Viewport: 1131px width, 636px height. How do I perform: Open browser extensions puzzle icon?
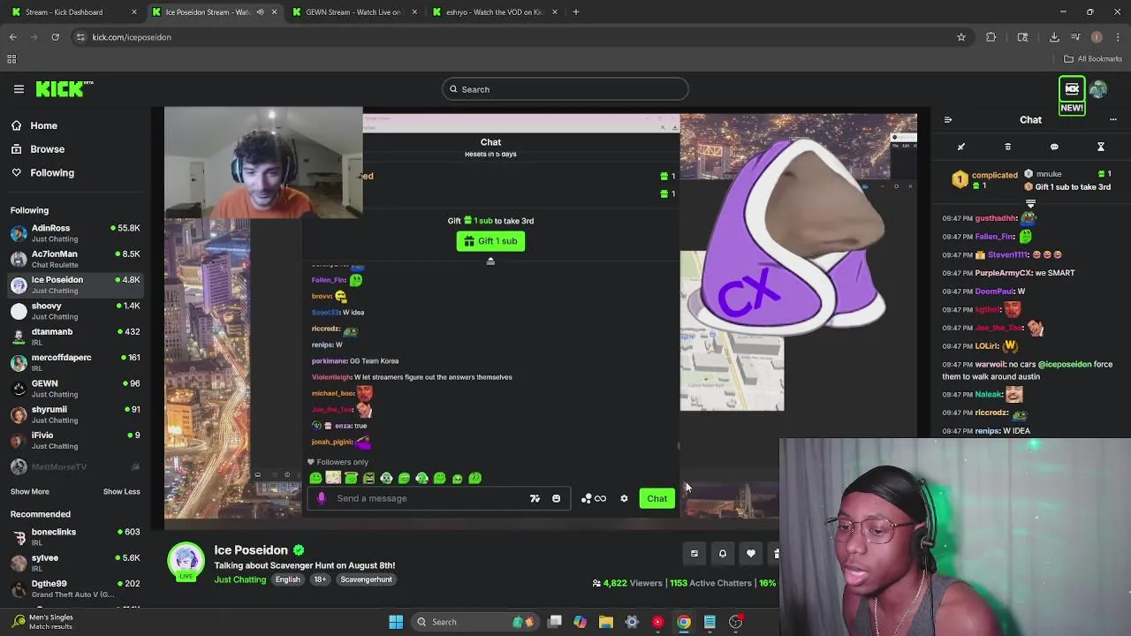click(991, 37)
